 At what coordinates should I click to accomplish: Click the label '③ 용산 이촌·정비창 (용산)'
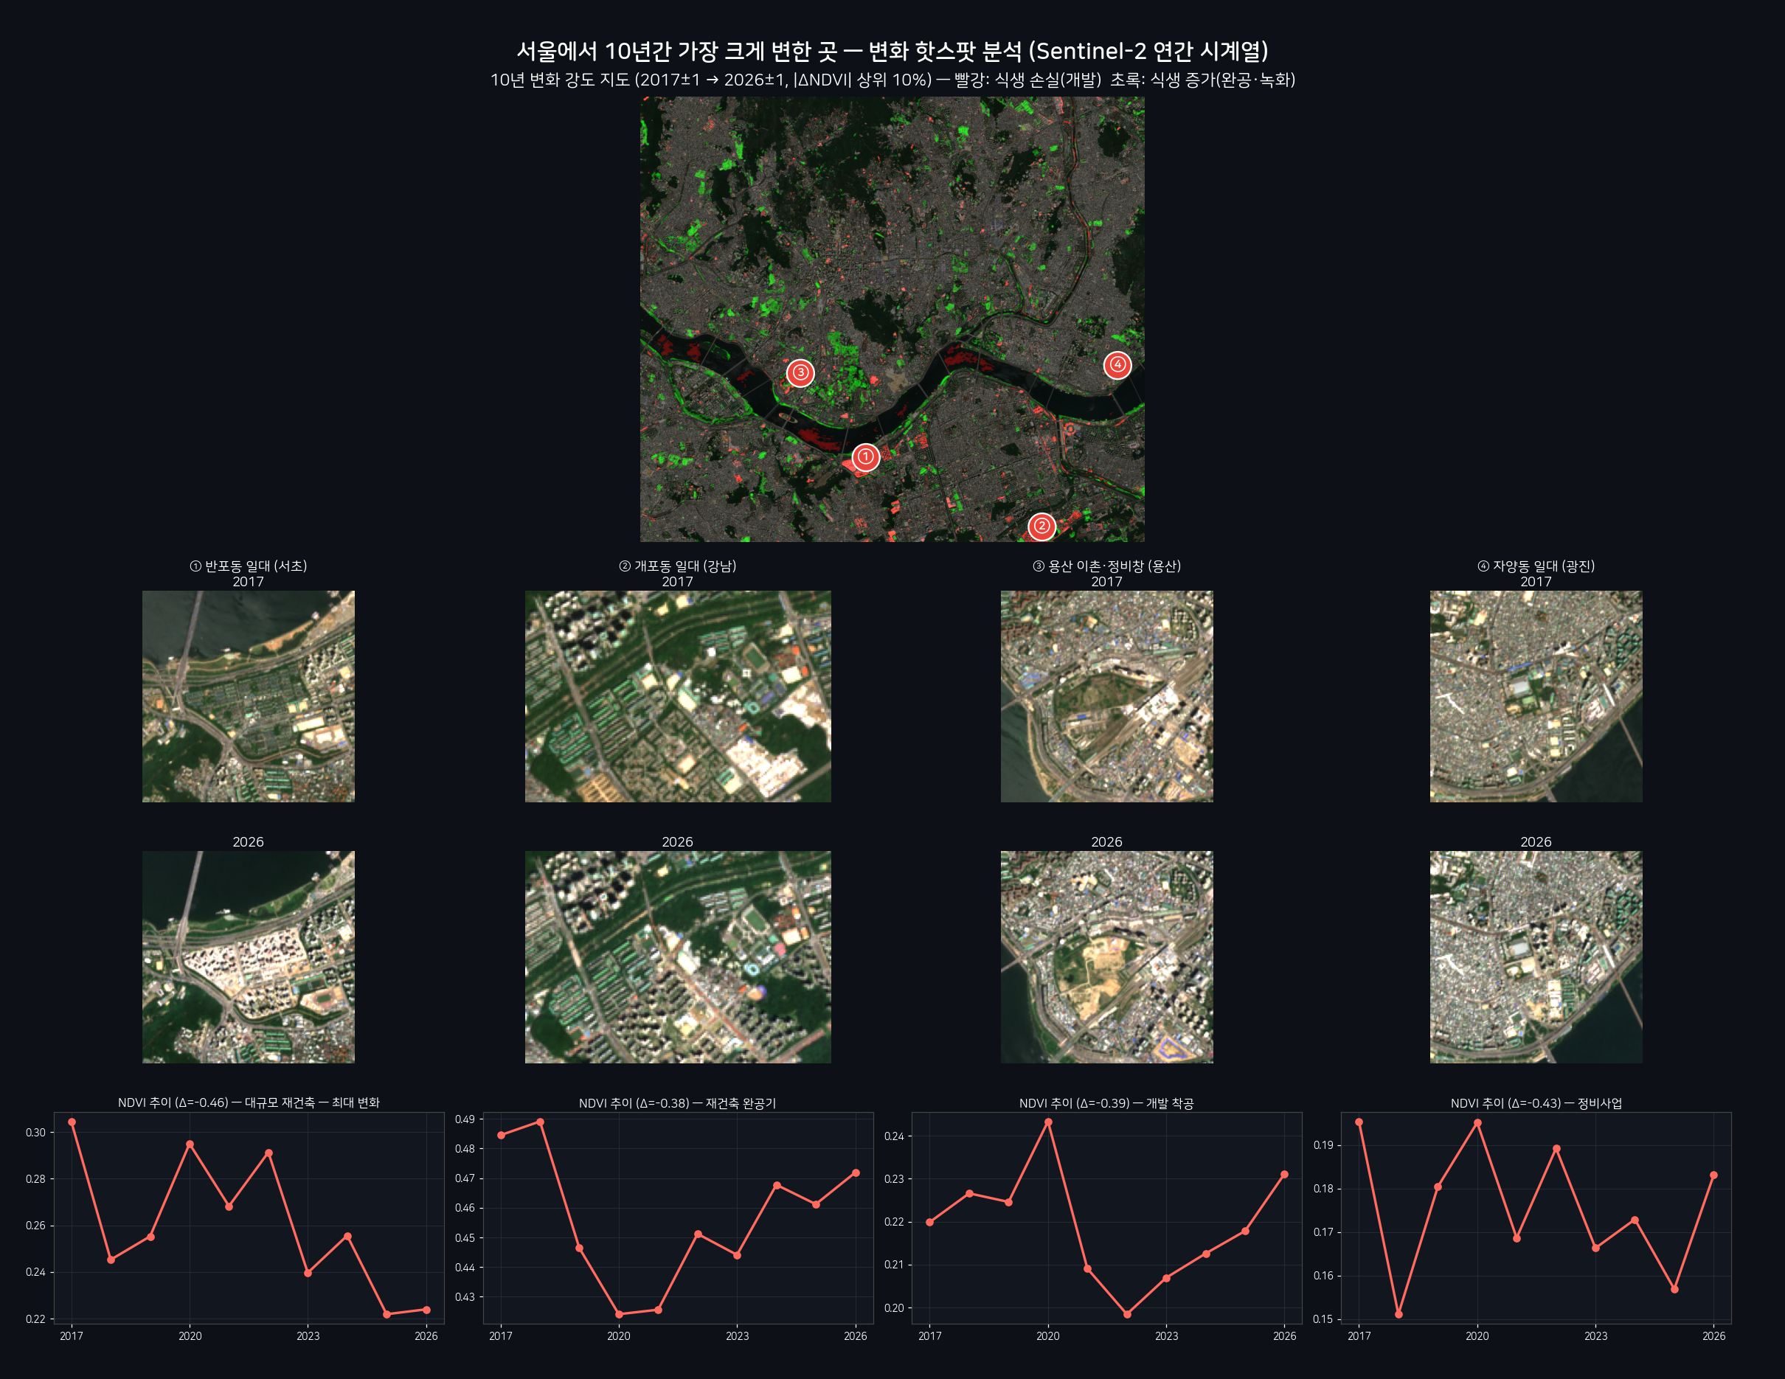(1106, 566)
